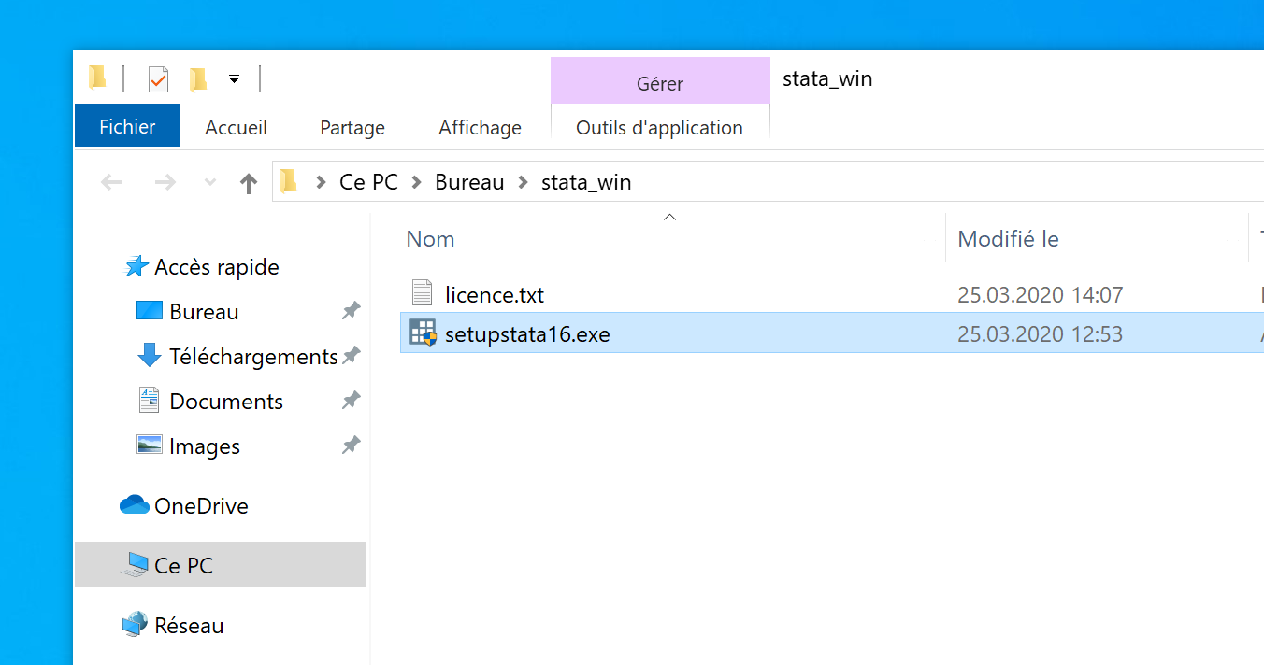
Task: Select the setupstata16.exe installer file
Action: pos(527,334)
